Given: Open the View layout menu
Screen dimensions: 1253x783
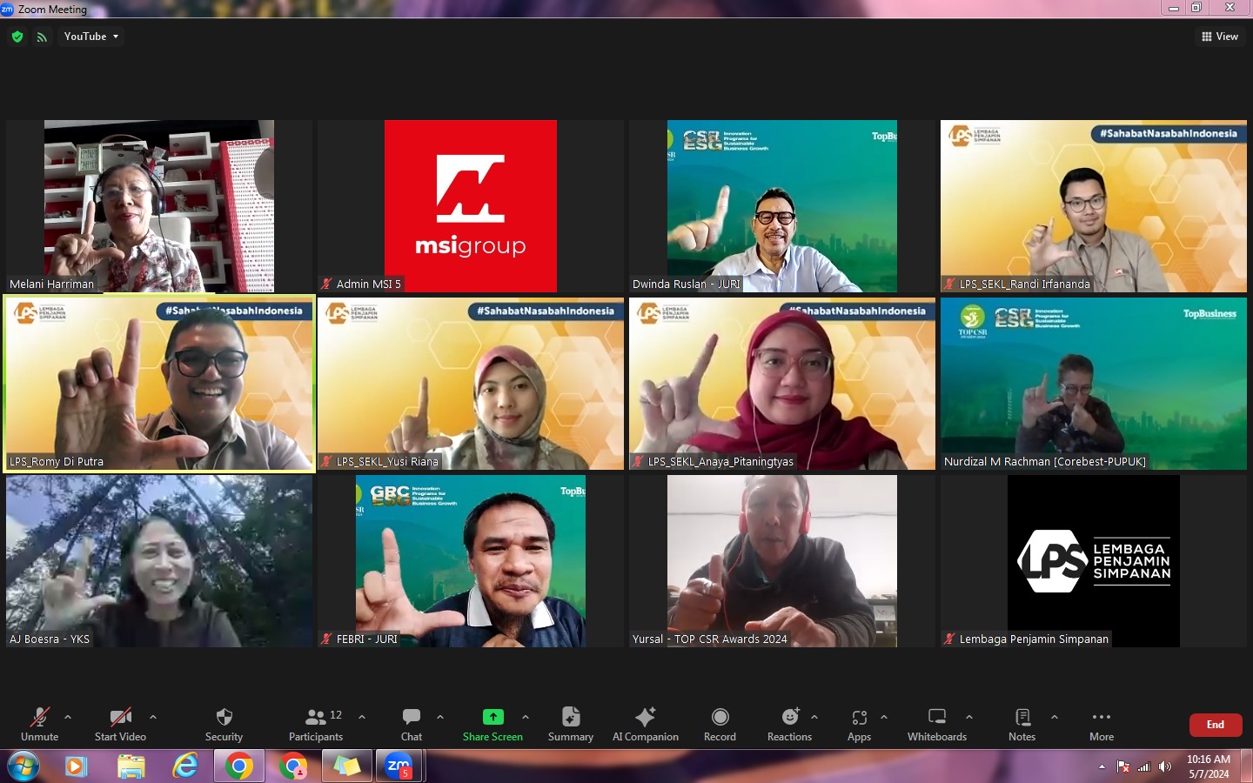Looking at the screenshot, I should pyautogui.click(x=1220, y=37).
